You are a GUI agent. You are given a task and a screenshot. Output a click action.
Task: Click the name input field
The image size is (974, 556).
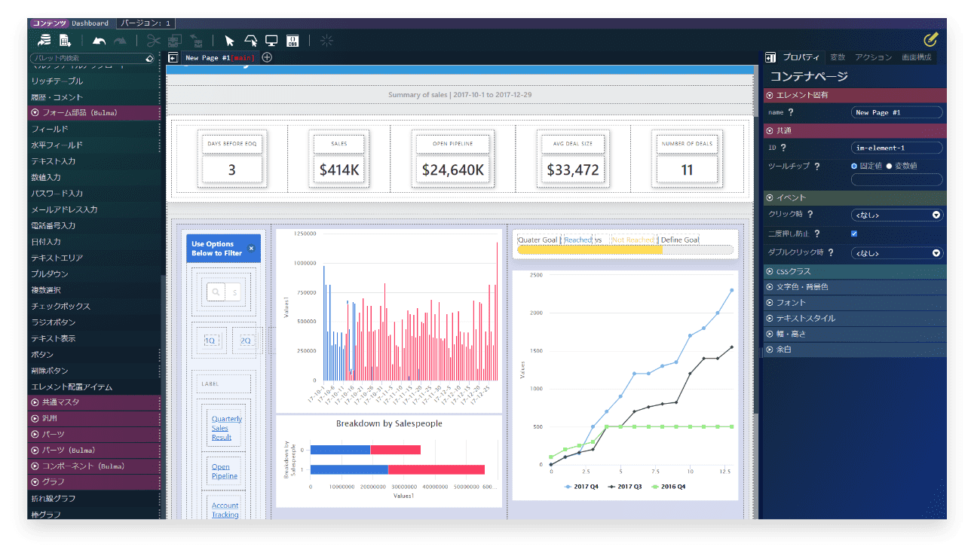(x=897, y=112)
